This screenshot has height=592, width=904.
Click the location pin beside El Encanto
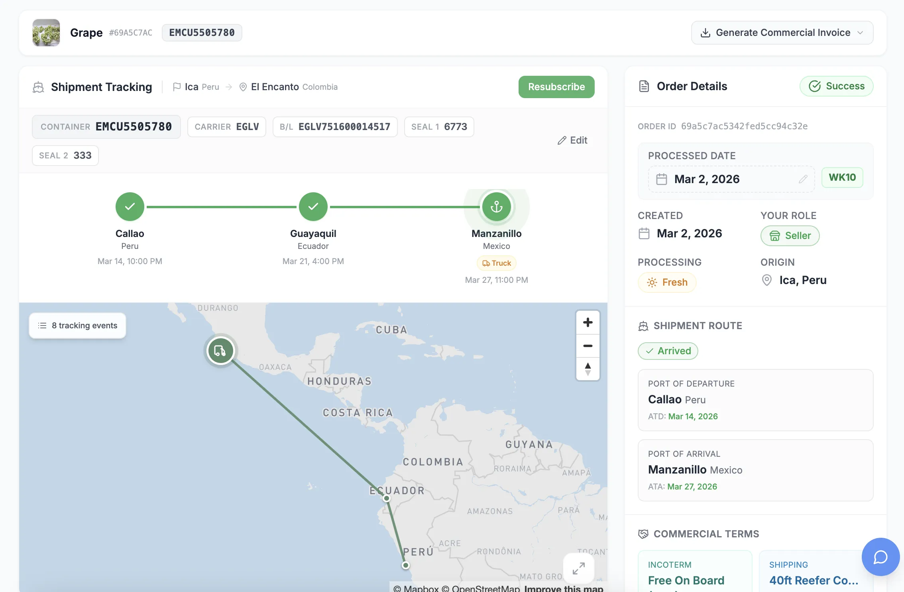243,87
